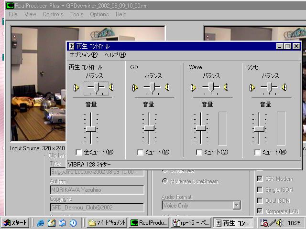Click the envelope and pencil quick launch icon

pyautogui.click(x=52, y=223)
